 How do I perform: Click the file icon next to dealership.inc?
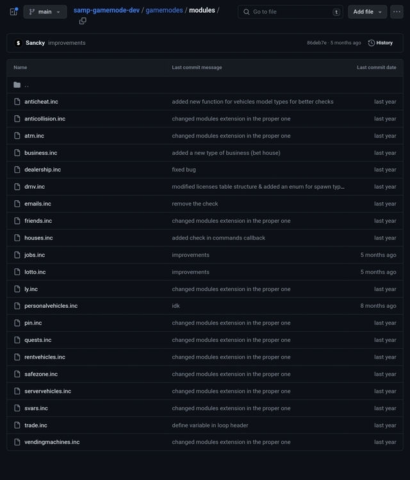tap(17, 170)
